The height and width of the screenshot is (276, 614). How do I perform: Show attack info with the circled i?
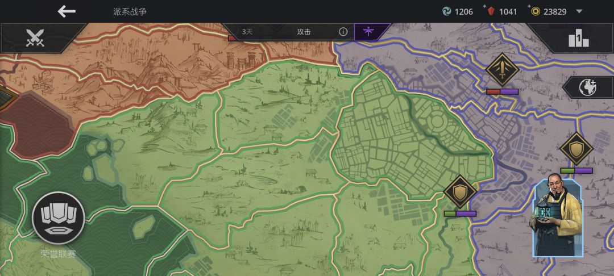pos(343,32)
